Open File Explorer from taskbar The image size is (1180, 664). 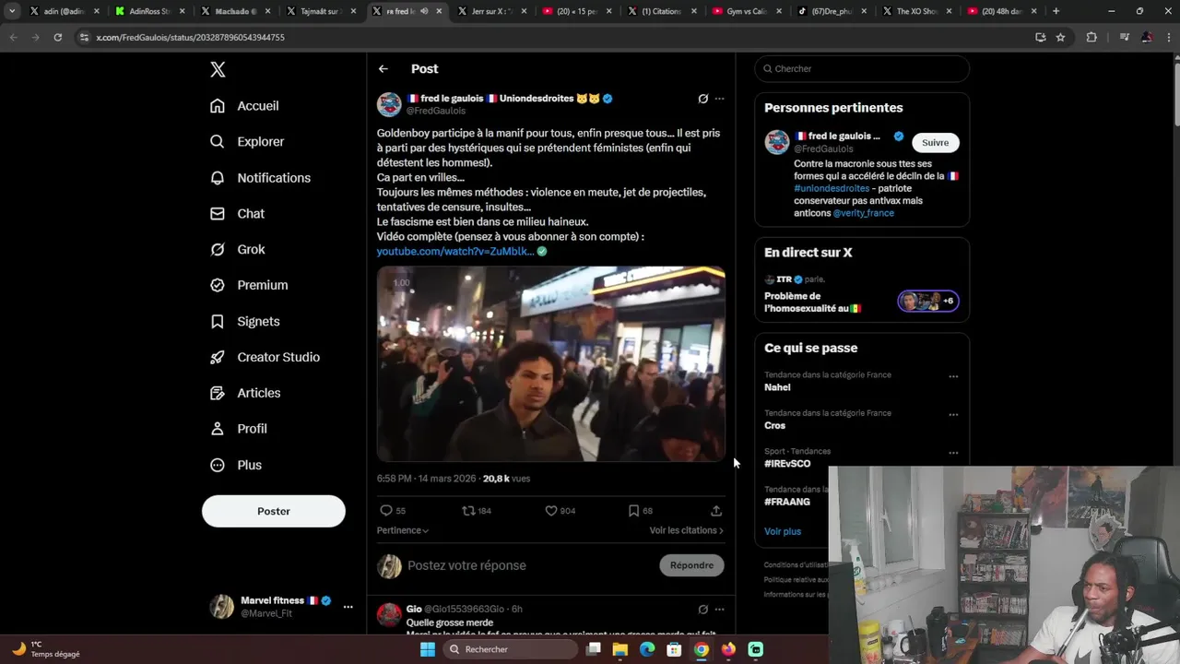pos(620,649)
